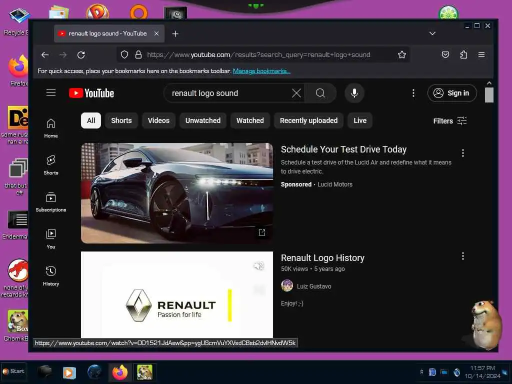The width and height of the screenshot is (512, 384).
Task: View site security padlock info
Action: tap(138, 54)
